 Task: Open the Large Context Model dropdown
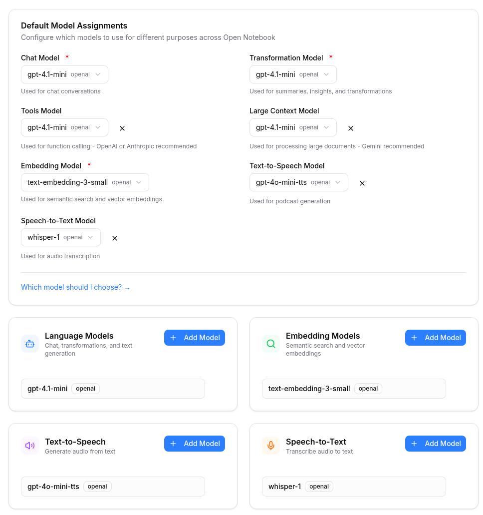(293, 127)
